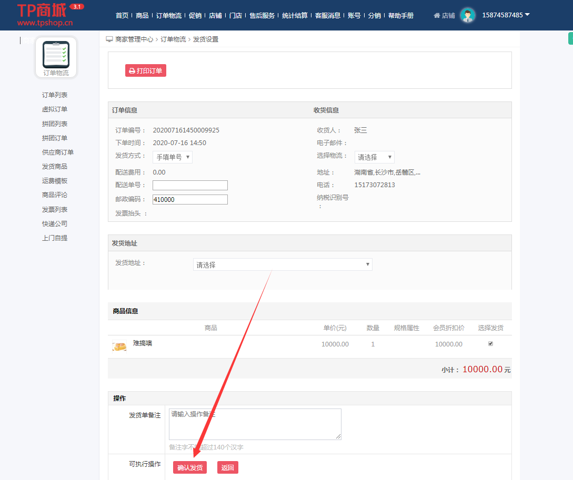573x480 pixels.
Task: Click the 打印订单 button
Action: pyautogui.click(x=146, y=70)
